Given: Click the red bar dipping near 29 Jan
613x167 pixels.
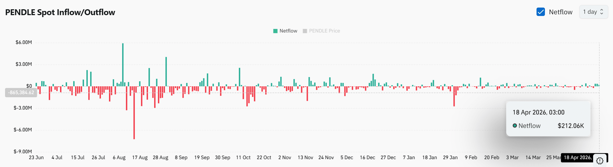Looking at the screenshot, I should coord(454,96).
